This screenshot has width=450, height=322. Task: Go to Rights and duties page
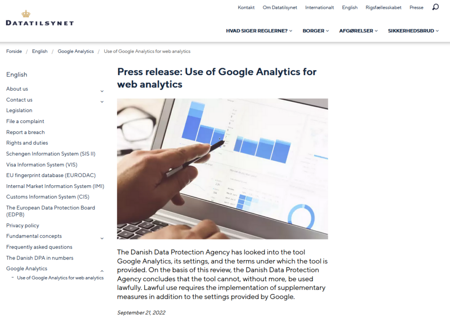click(x=27, y=143)
